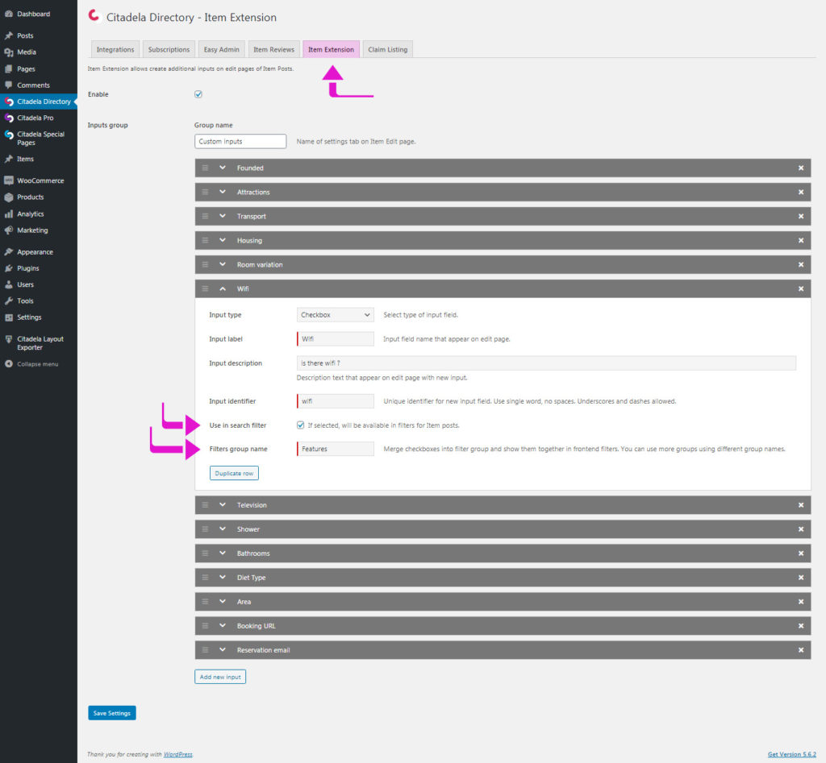
Task: Click the Input description text field
Action: click(546, 363)
